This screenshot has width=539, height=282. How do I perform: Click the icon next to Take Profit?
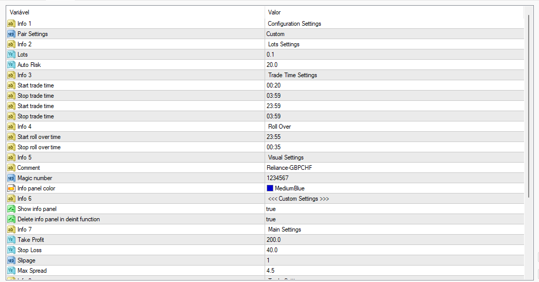pos(11,240)
